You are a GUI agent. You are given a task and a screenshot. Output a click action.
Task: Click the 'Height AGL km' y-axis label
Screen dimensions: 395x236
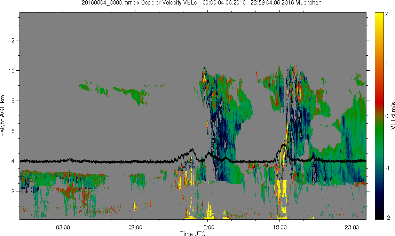(x=3, y=116)
